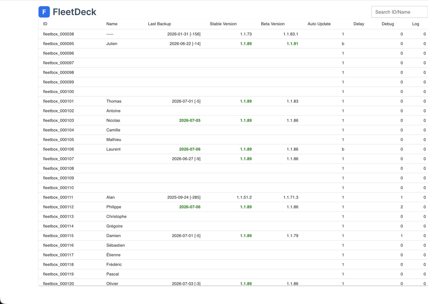Click the green backup date 2026-07-05
This screenshot has height=304, width=428.
190,120
